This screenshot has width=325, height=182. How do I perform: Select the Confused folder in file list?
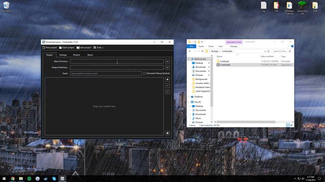point(224,61)
